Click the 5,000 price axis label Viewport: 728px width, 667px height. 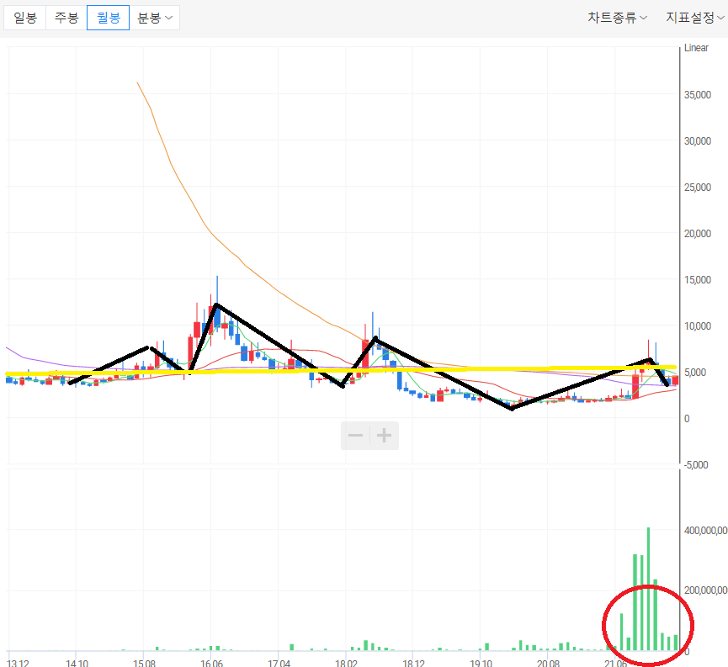click(x=695, y=373)
